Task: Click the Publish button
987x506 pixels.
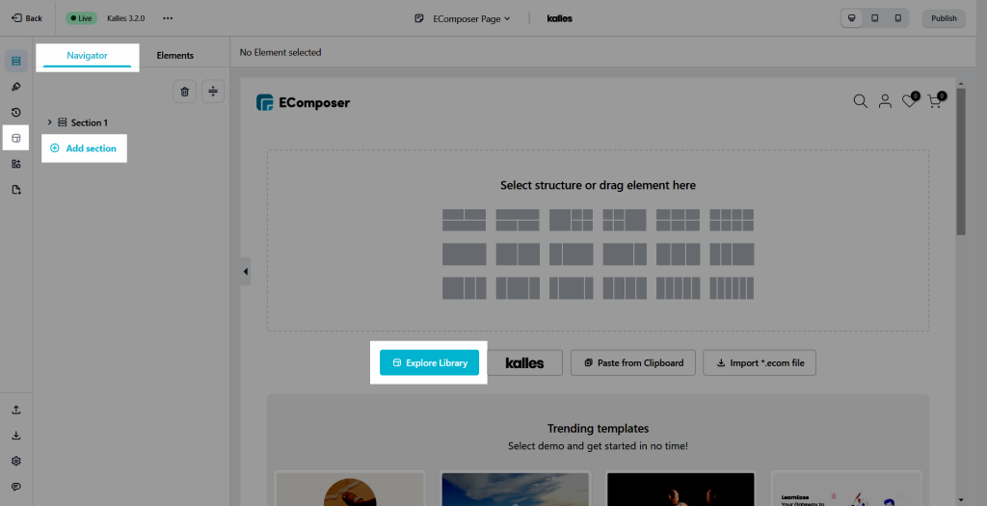Action: click(x=945, y=18)
